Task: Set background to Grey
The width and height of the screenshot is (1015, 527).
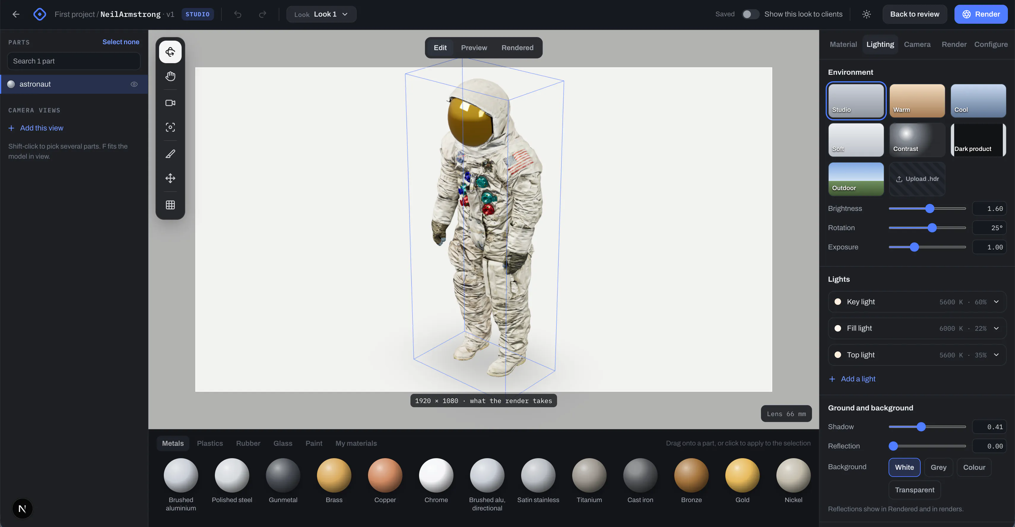Action: (x=938, y=467)
